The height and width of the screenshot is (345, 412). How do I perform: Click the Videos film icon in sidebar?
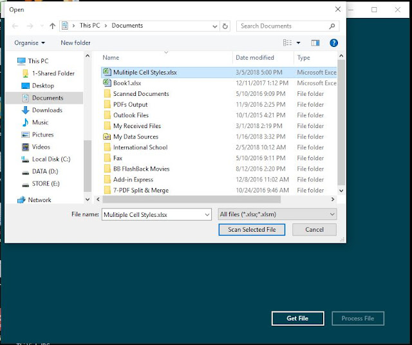26,147
